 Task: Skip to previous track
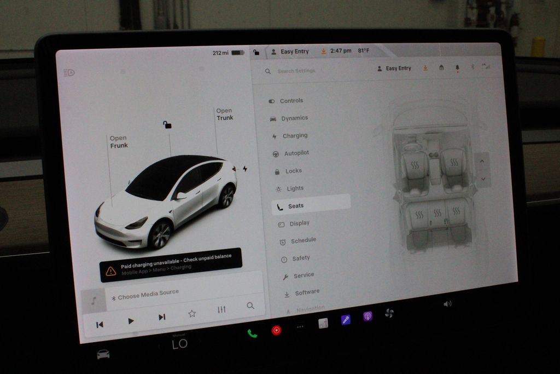point(100,325)
